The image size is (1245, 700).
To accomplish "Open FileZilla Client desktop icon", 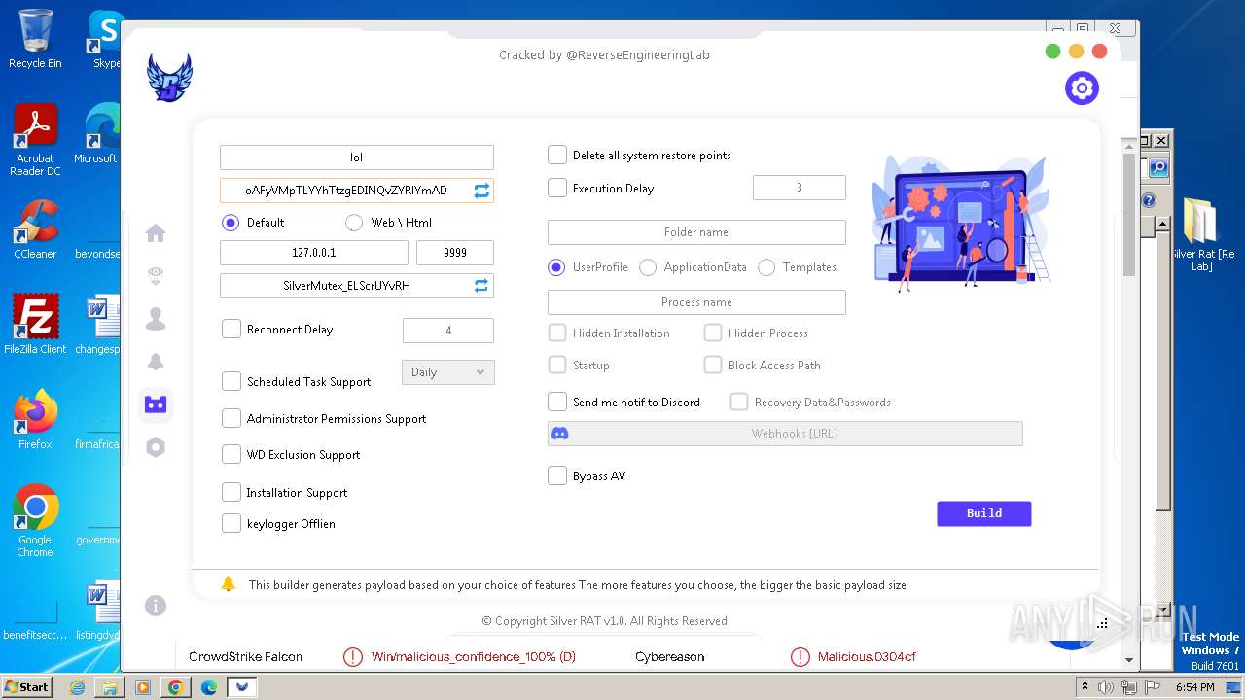I will [x=35, y=325].
